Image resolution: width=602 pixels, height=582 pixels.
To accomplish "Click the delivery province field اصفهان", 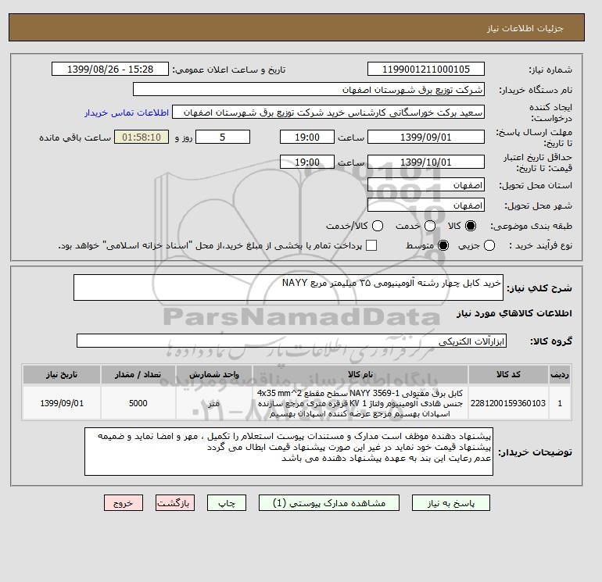I will (x=426, y=185).
